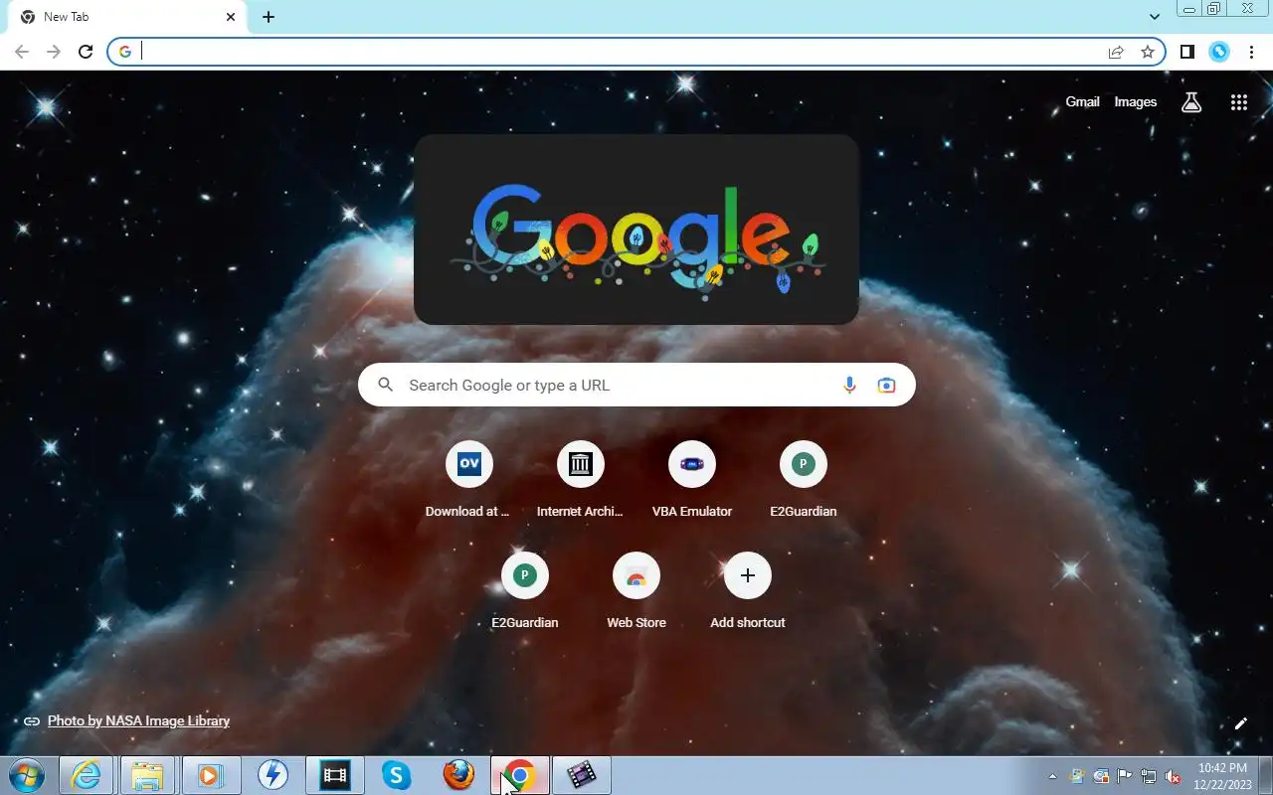Close the New Tab tab
This screenshot has height=795, width=1273.
pos(231,17)
